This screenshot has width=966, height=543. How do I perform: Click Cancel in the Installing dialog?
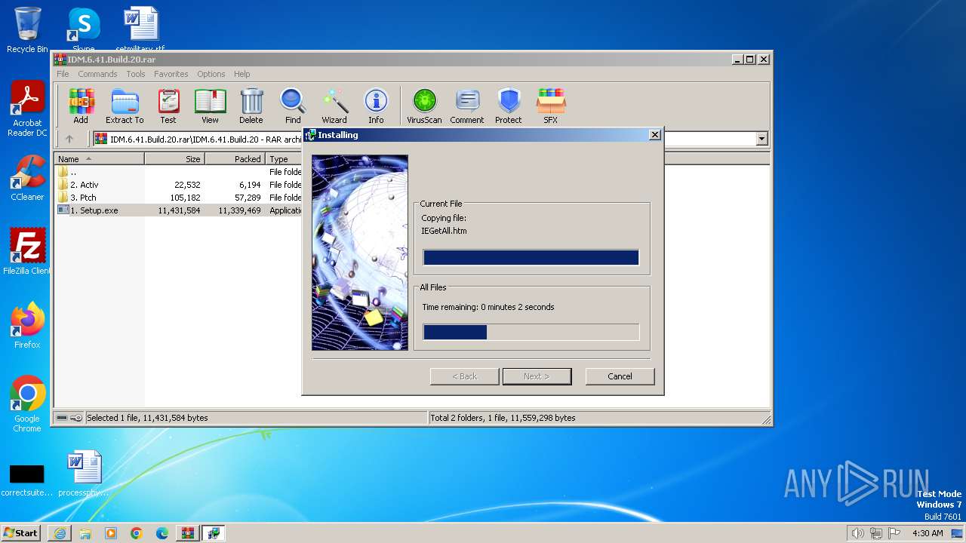click(x=620, y=376)
